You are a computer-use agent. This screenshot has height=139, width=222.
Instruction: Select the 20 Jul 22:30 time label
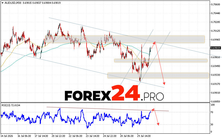click(59, 136)
